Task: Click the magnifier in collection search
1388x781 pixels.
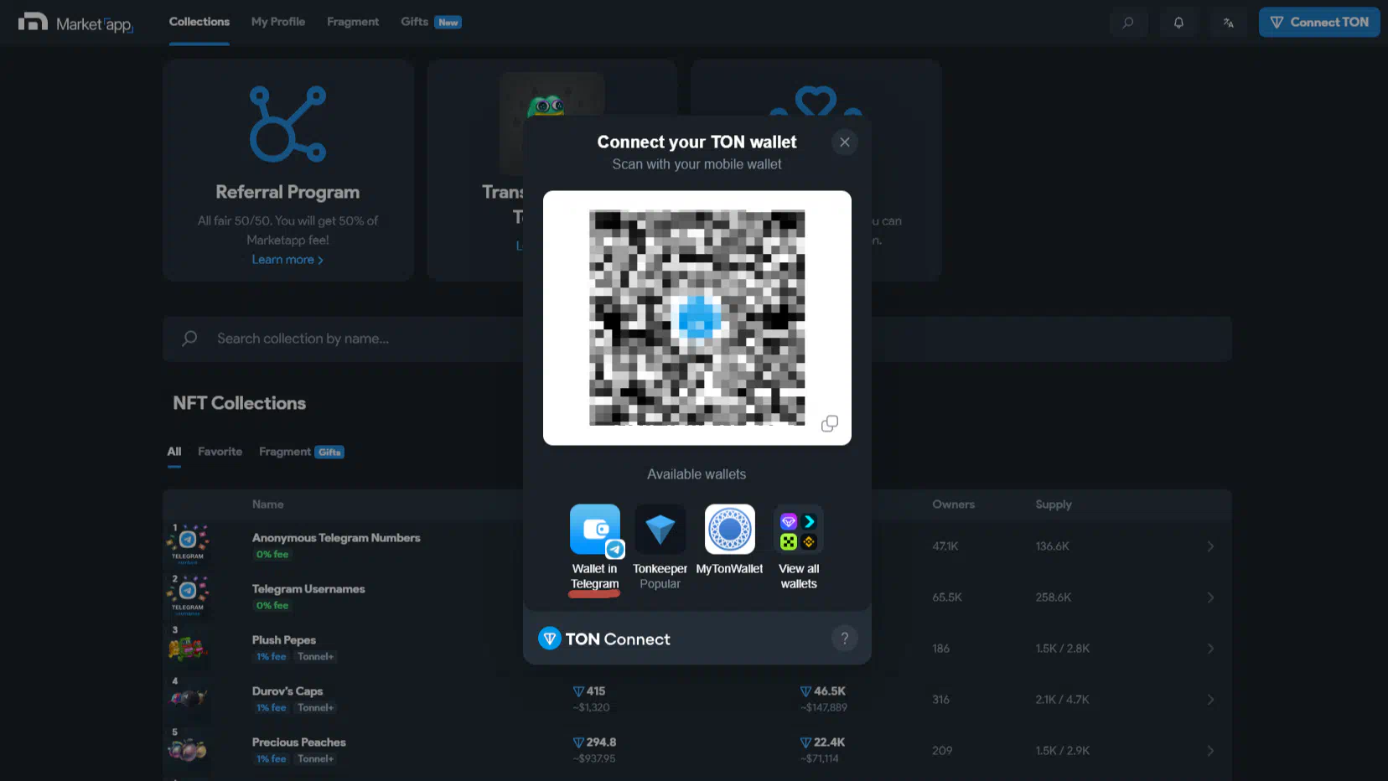Action: (189, 339)
